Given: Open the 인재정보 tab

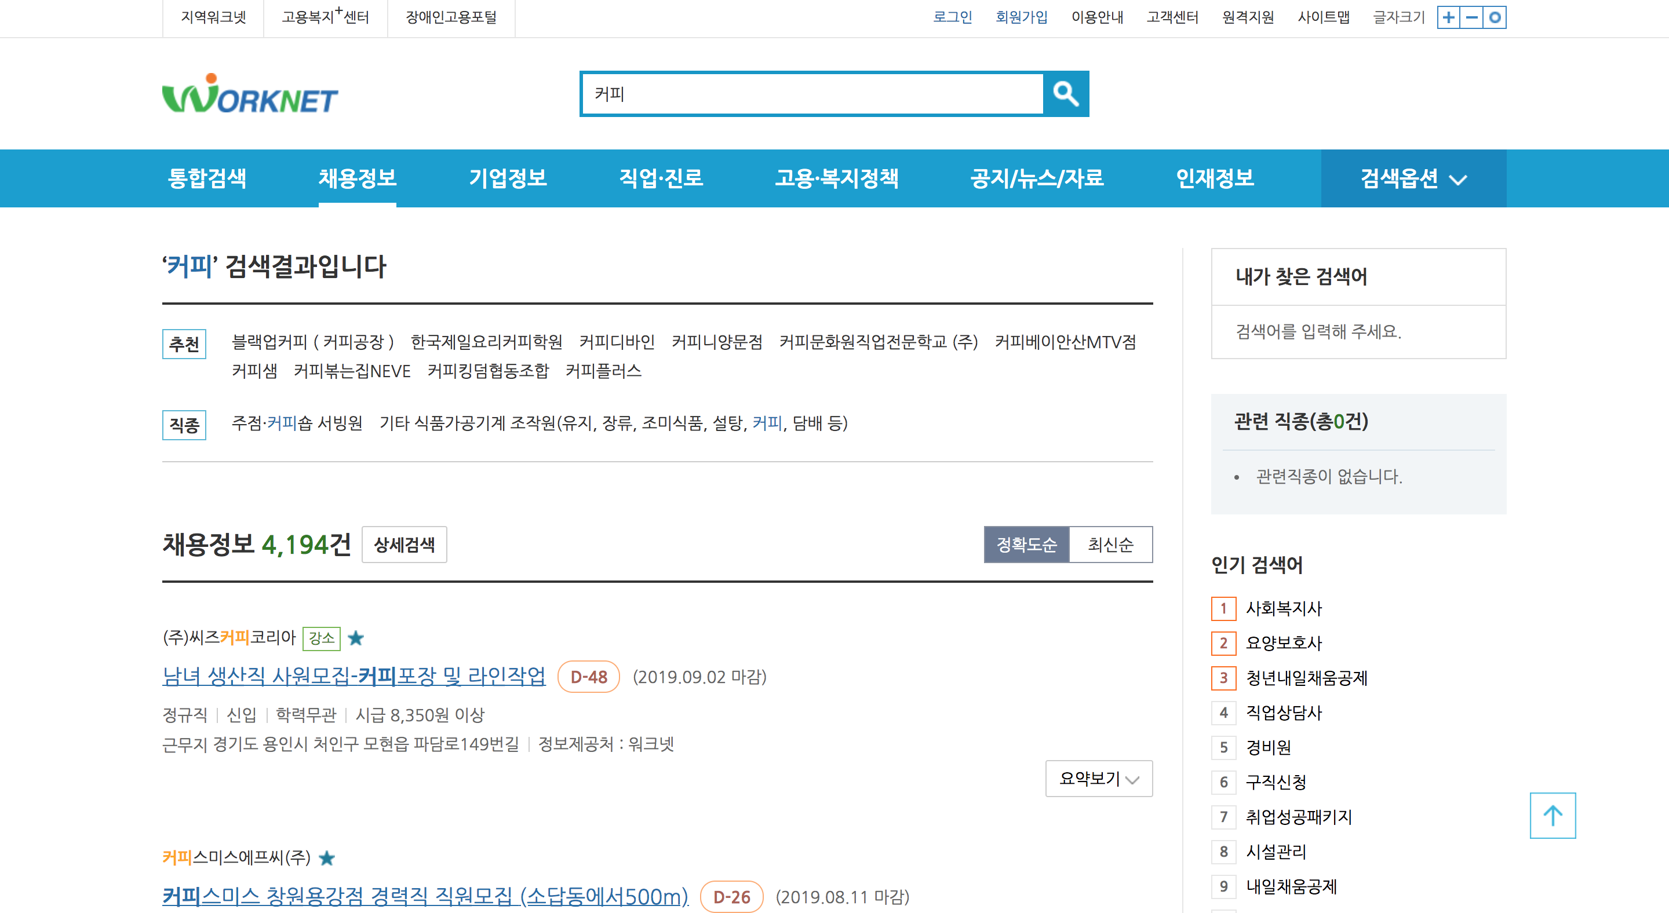Looking at the screenshot, I should (1214, 178).
